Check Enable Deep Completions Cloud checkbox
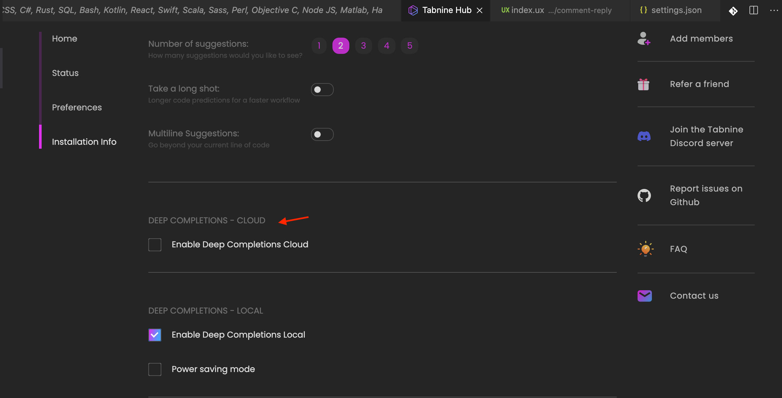Image resolution: width=782 pixels, height=398 pixels. [155, 245]
